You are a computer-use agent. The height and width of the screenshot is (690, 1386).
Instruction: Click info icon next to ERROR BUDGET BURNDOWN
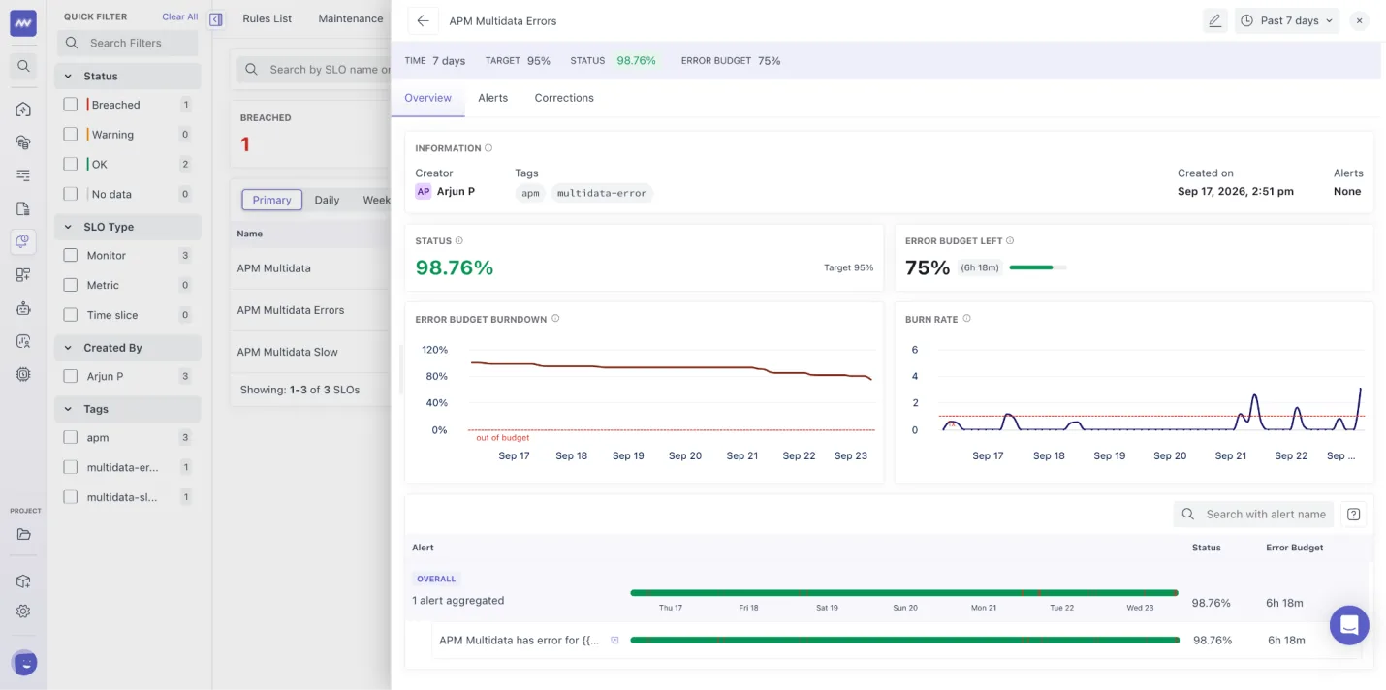tap(555, 319)
